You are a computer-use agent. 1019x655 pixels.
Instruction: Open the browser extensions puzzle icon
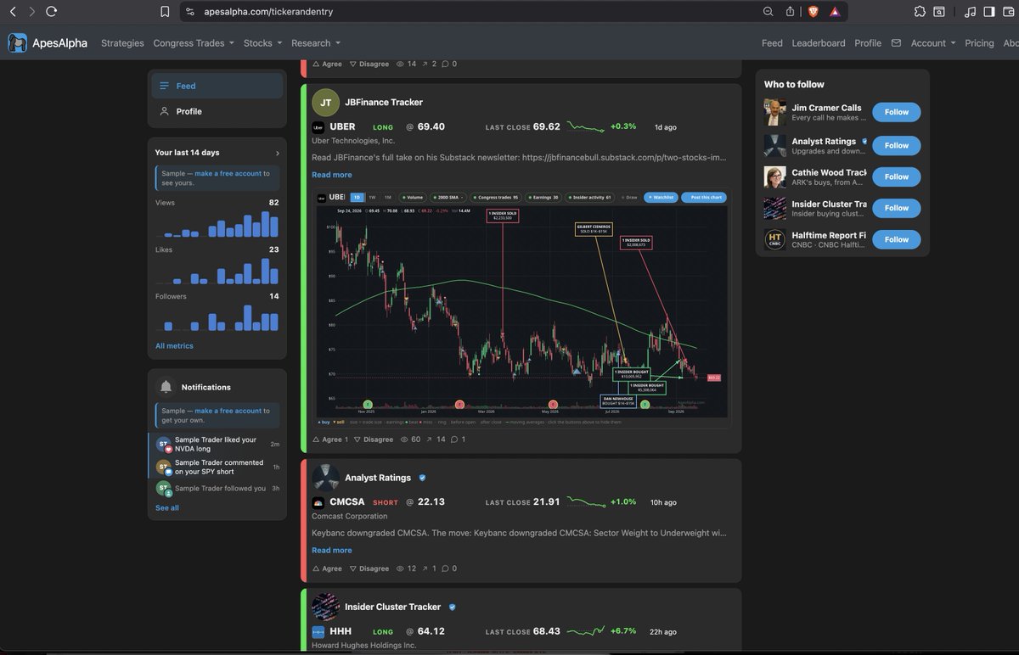(x=920, y=12)
